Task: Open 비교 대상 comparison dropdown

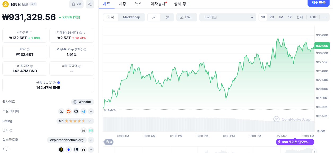Action: pos(228,17)
